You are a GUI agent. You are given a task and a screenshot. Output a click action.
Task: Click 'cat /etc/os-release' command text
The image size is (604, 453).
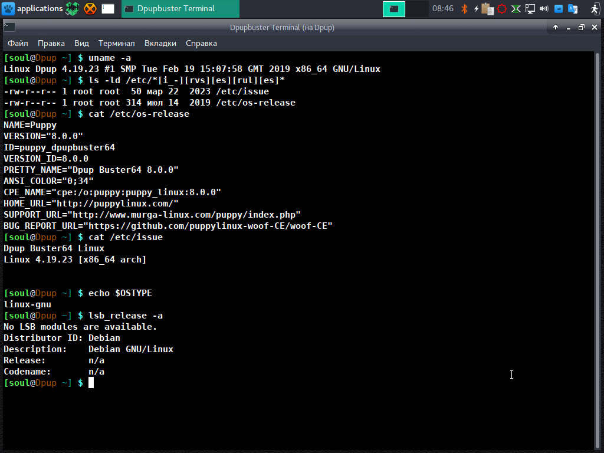[x=139, y=114]
